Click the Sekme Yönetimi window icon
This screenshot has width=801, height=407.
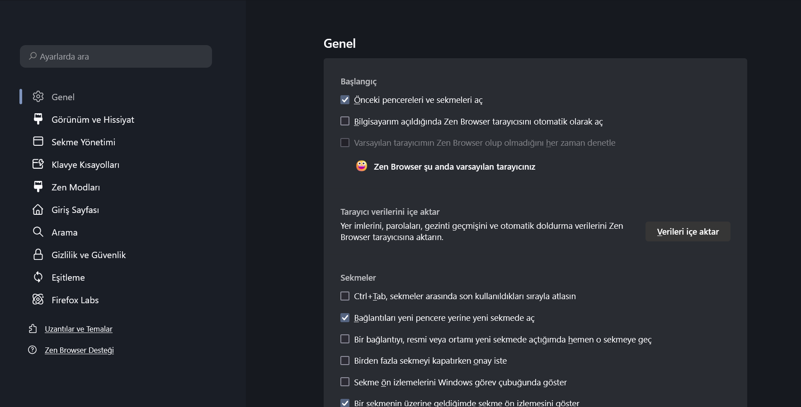click(38, 142)
